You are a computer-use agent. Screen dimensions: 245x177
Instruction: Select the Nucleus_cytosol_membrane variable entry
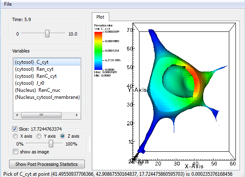click(x=47, y=97)
